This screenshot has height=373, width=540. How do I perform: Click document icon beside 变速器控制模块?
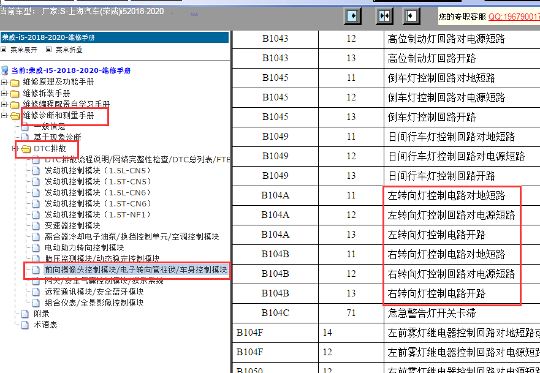pyautogui.click(x=36, y=226)
